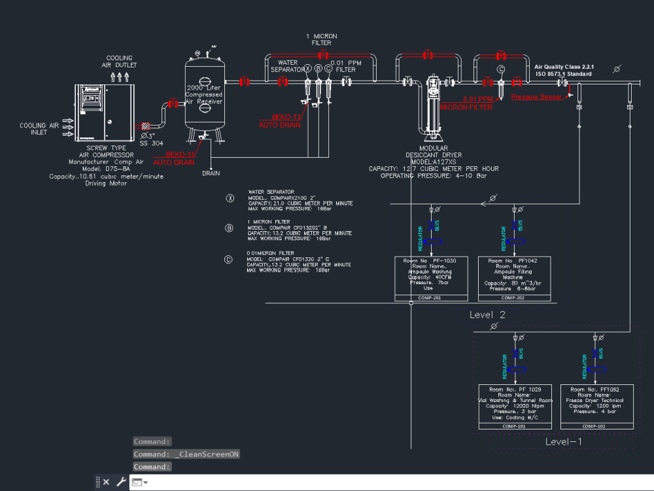The image size is (654, 491).
Task: Select the circled B micron filter callout
Action: coord(229,228)
